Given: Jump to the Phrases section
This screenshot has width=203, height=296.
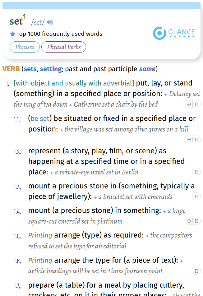Looking at the screenshot, I should point(25,47).
